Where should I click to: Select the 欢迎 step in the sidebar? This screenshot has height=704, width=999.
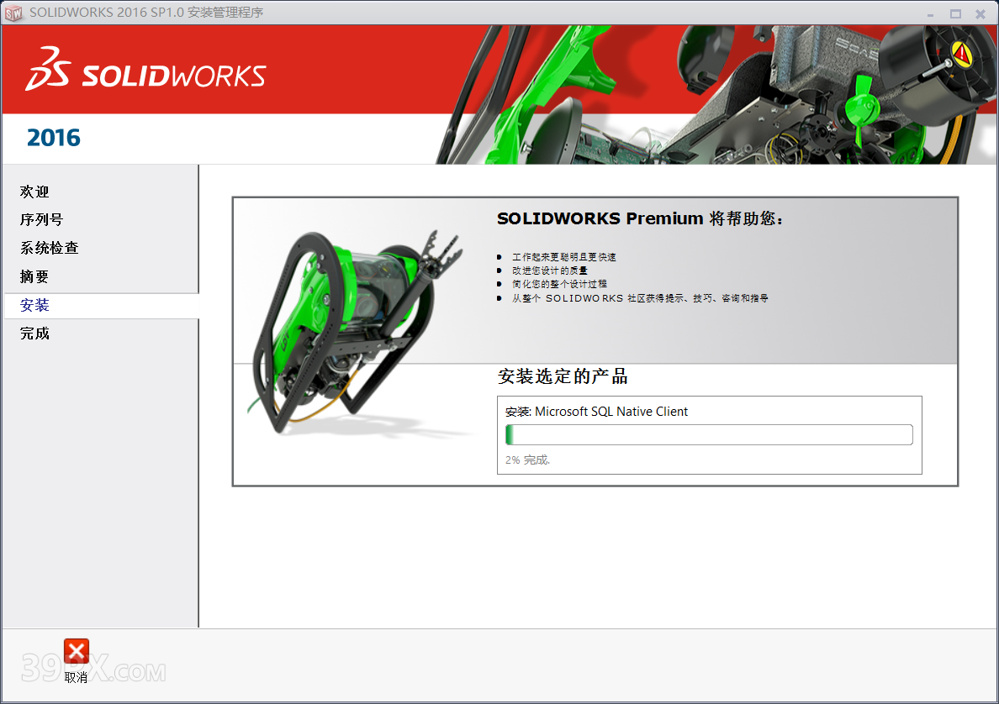(x=34, y=192)
